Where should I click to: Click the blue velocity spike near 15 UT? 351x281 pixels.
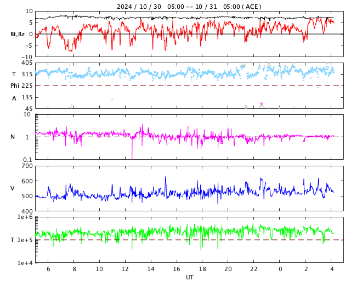(166, 186)
